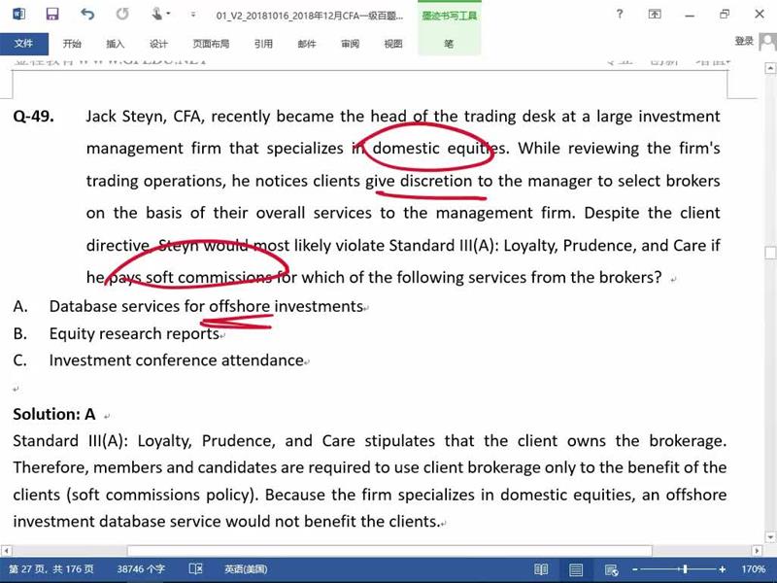This screenshot has width=777, height=583.
Task: Click the 登录 (Sign in) link
Action: 744,41
